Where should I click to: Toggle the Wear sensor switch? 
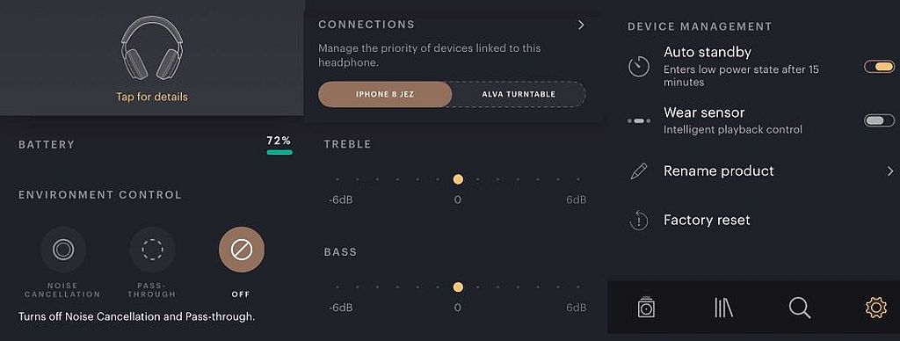(879, 120)
